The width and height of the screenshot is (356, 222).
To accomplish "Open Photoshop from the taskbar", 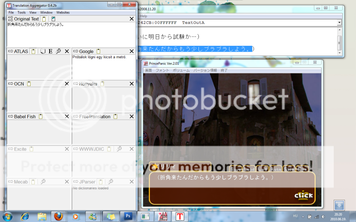I will (128, 216).
